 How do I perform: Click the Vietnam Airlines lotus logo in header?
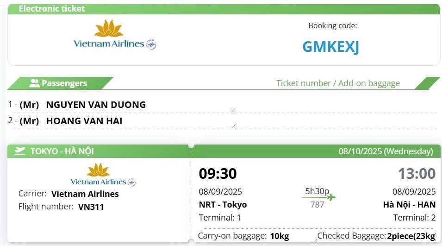[x=109, y=29]
